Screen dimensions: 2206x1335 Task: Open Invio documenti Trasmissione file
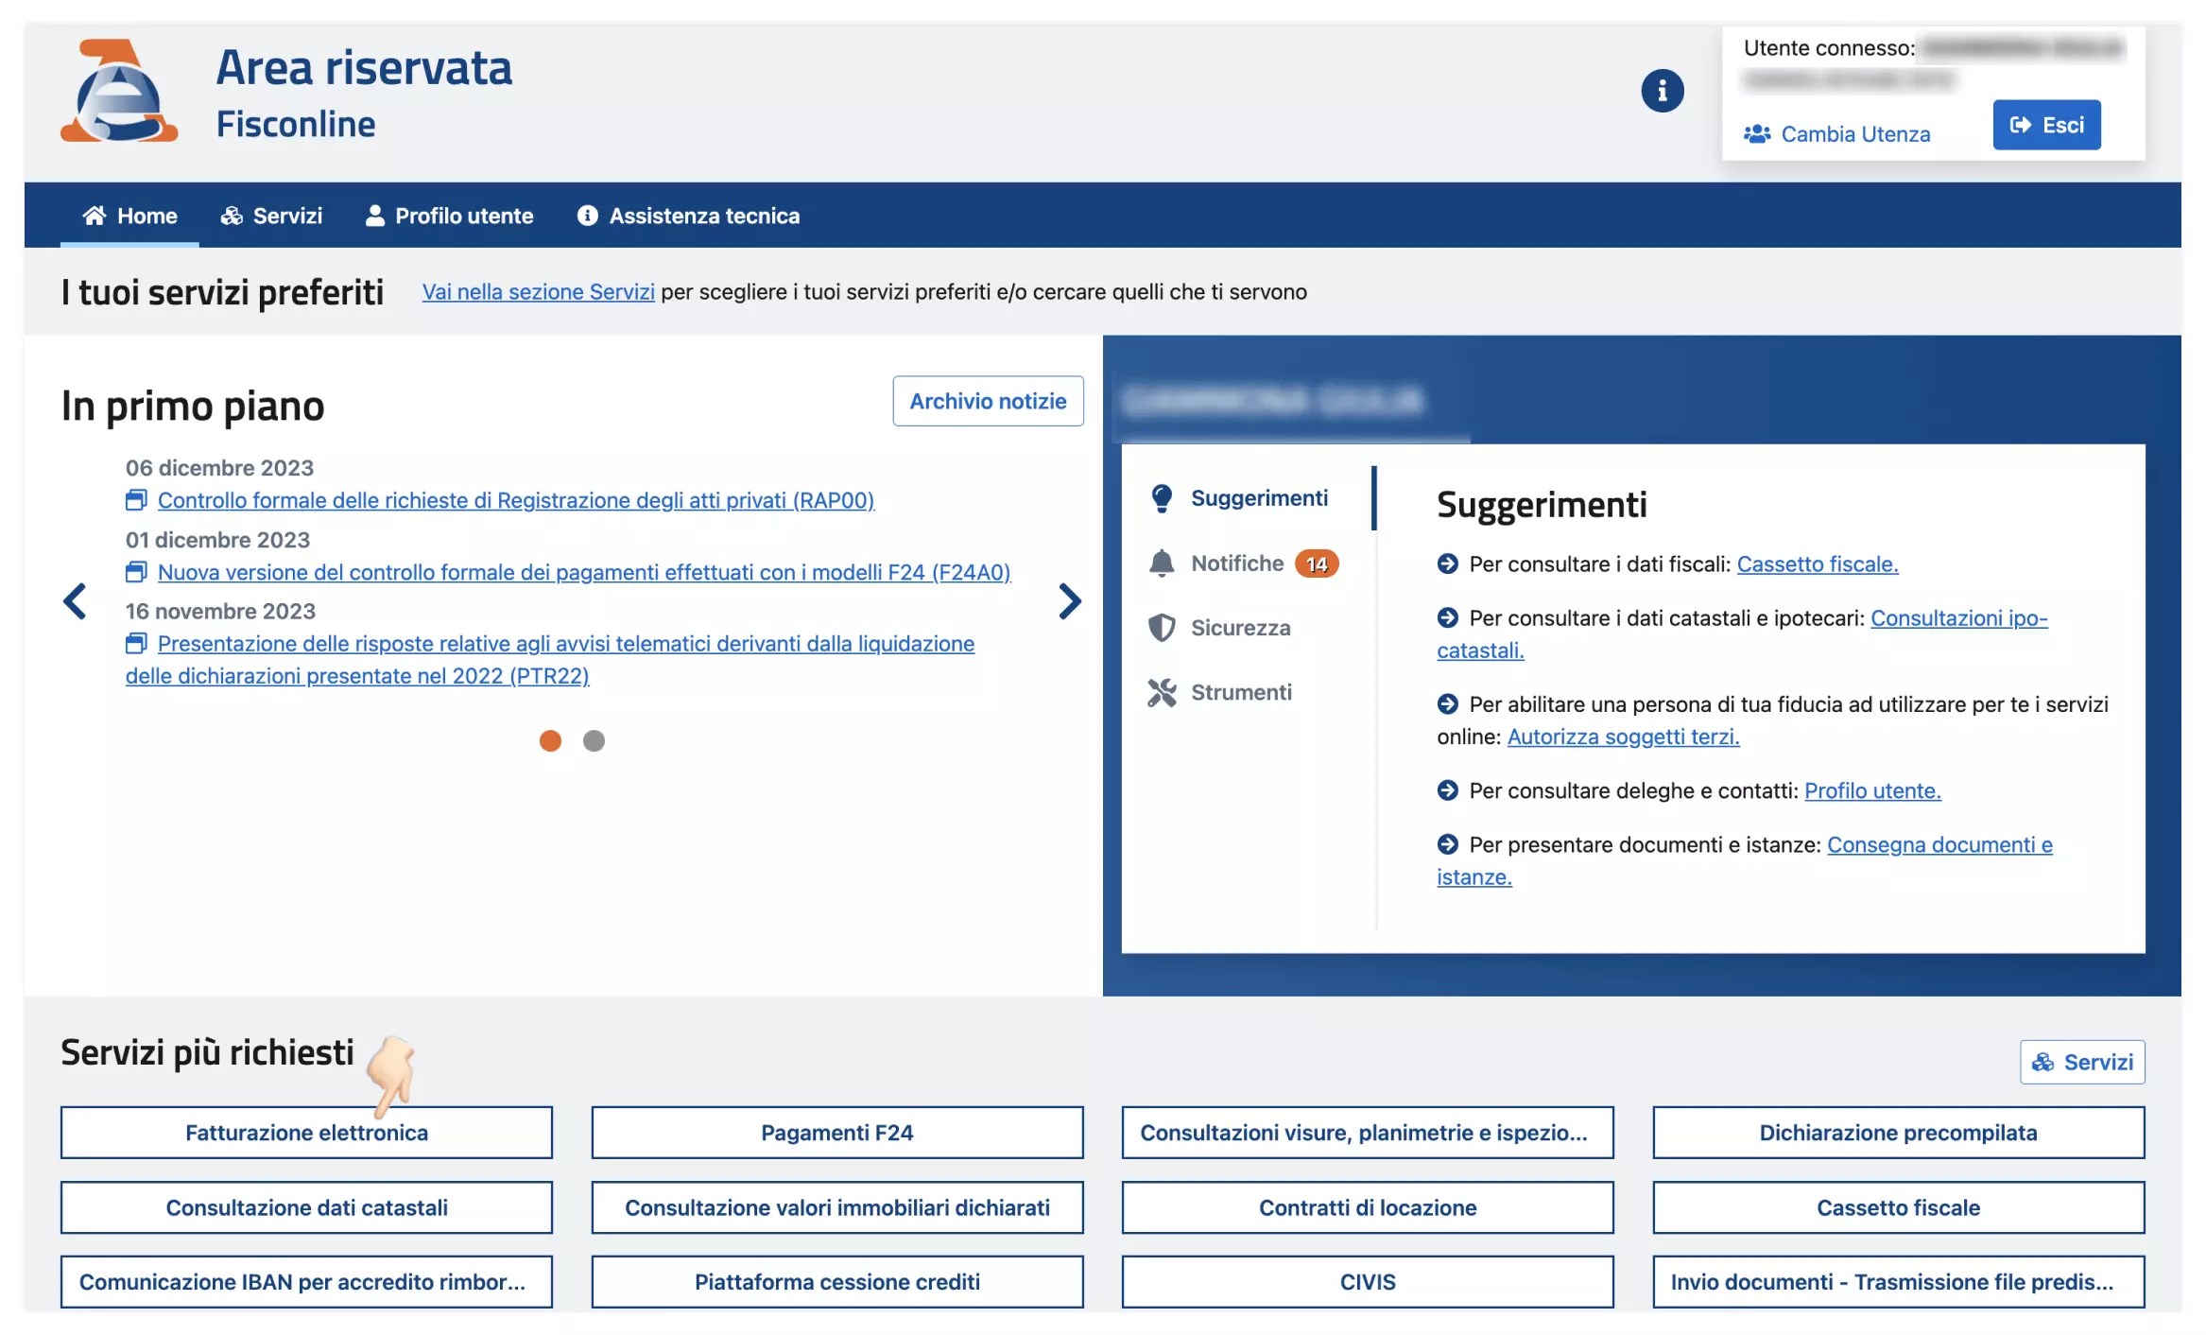click(x=1898, y=1282)
